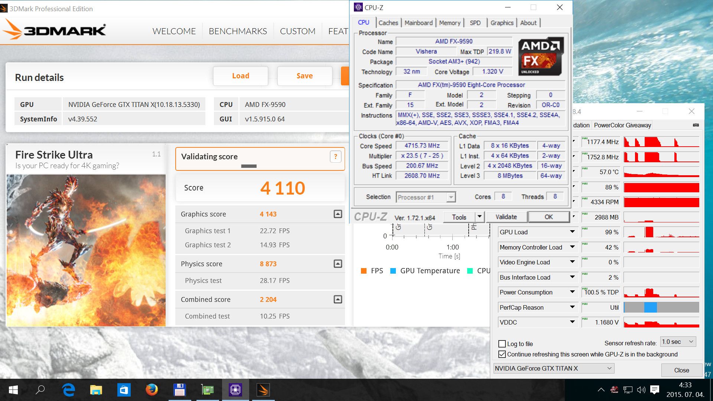Click the Validating score progress bar

coord(249,166)
